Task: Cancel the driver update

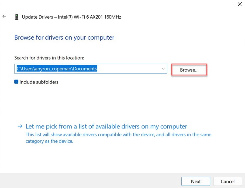Action: coord(228,182)
